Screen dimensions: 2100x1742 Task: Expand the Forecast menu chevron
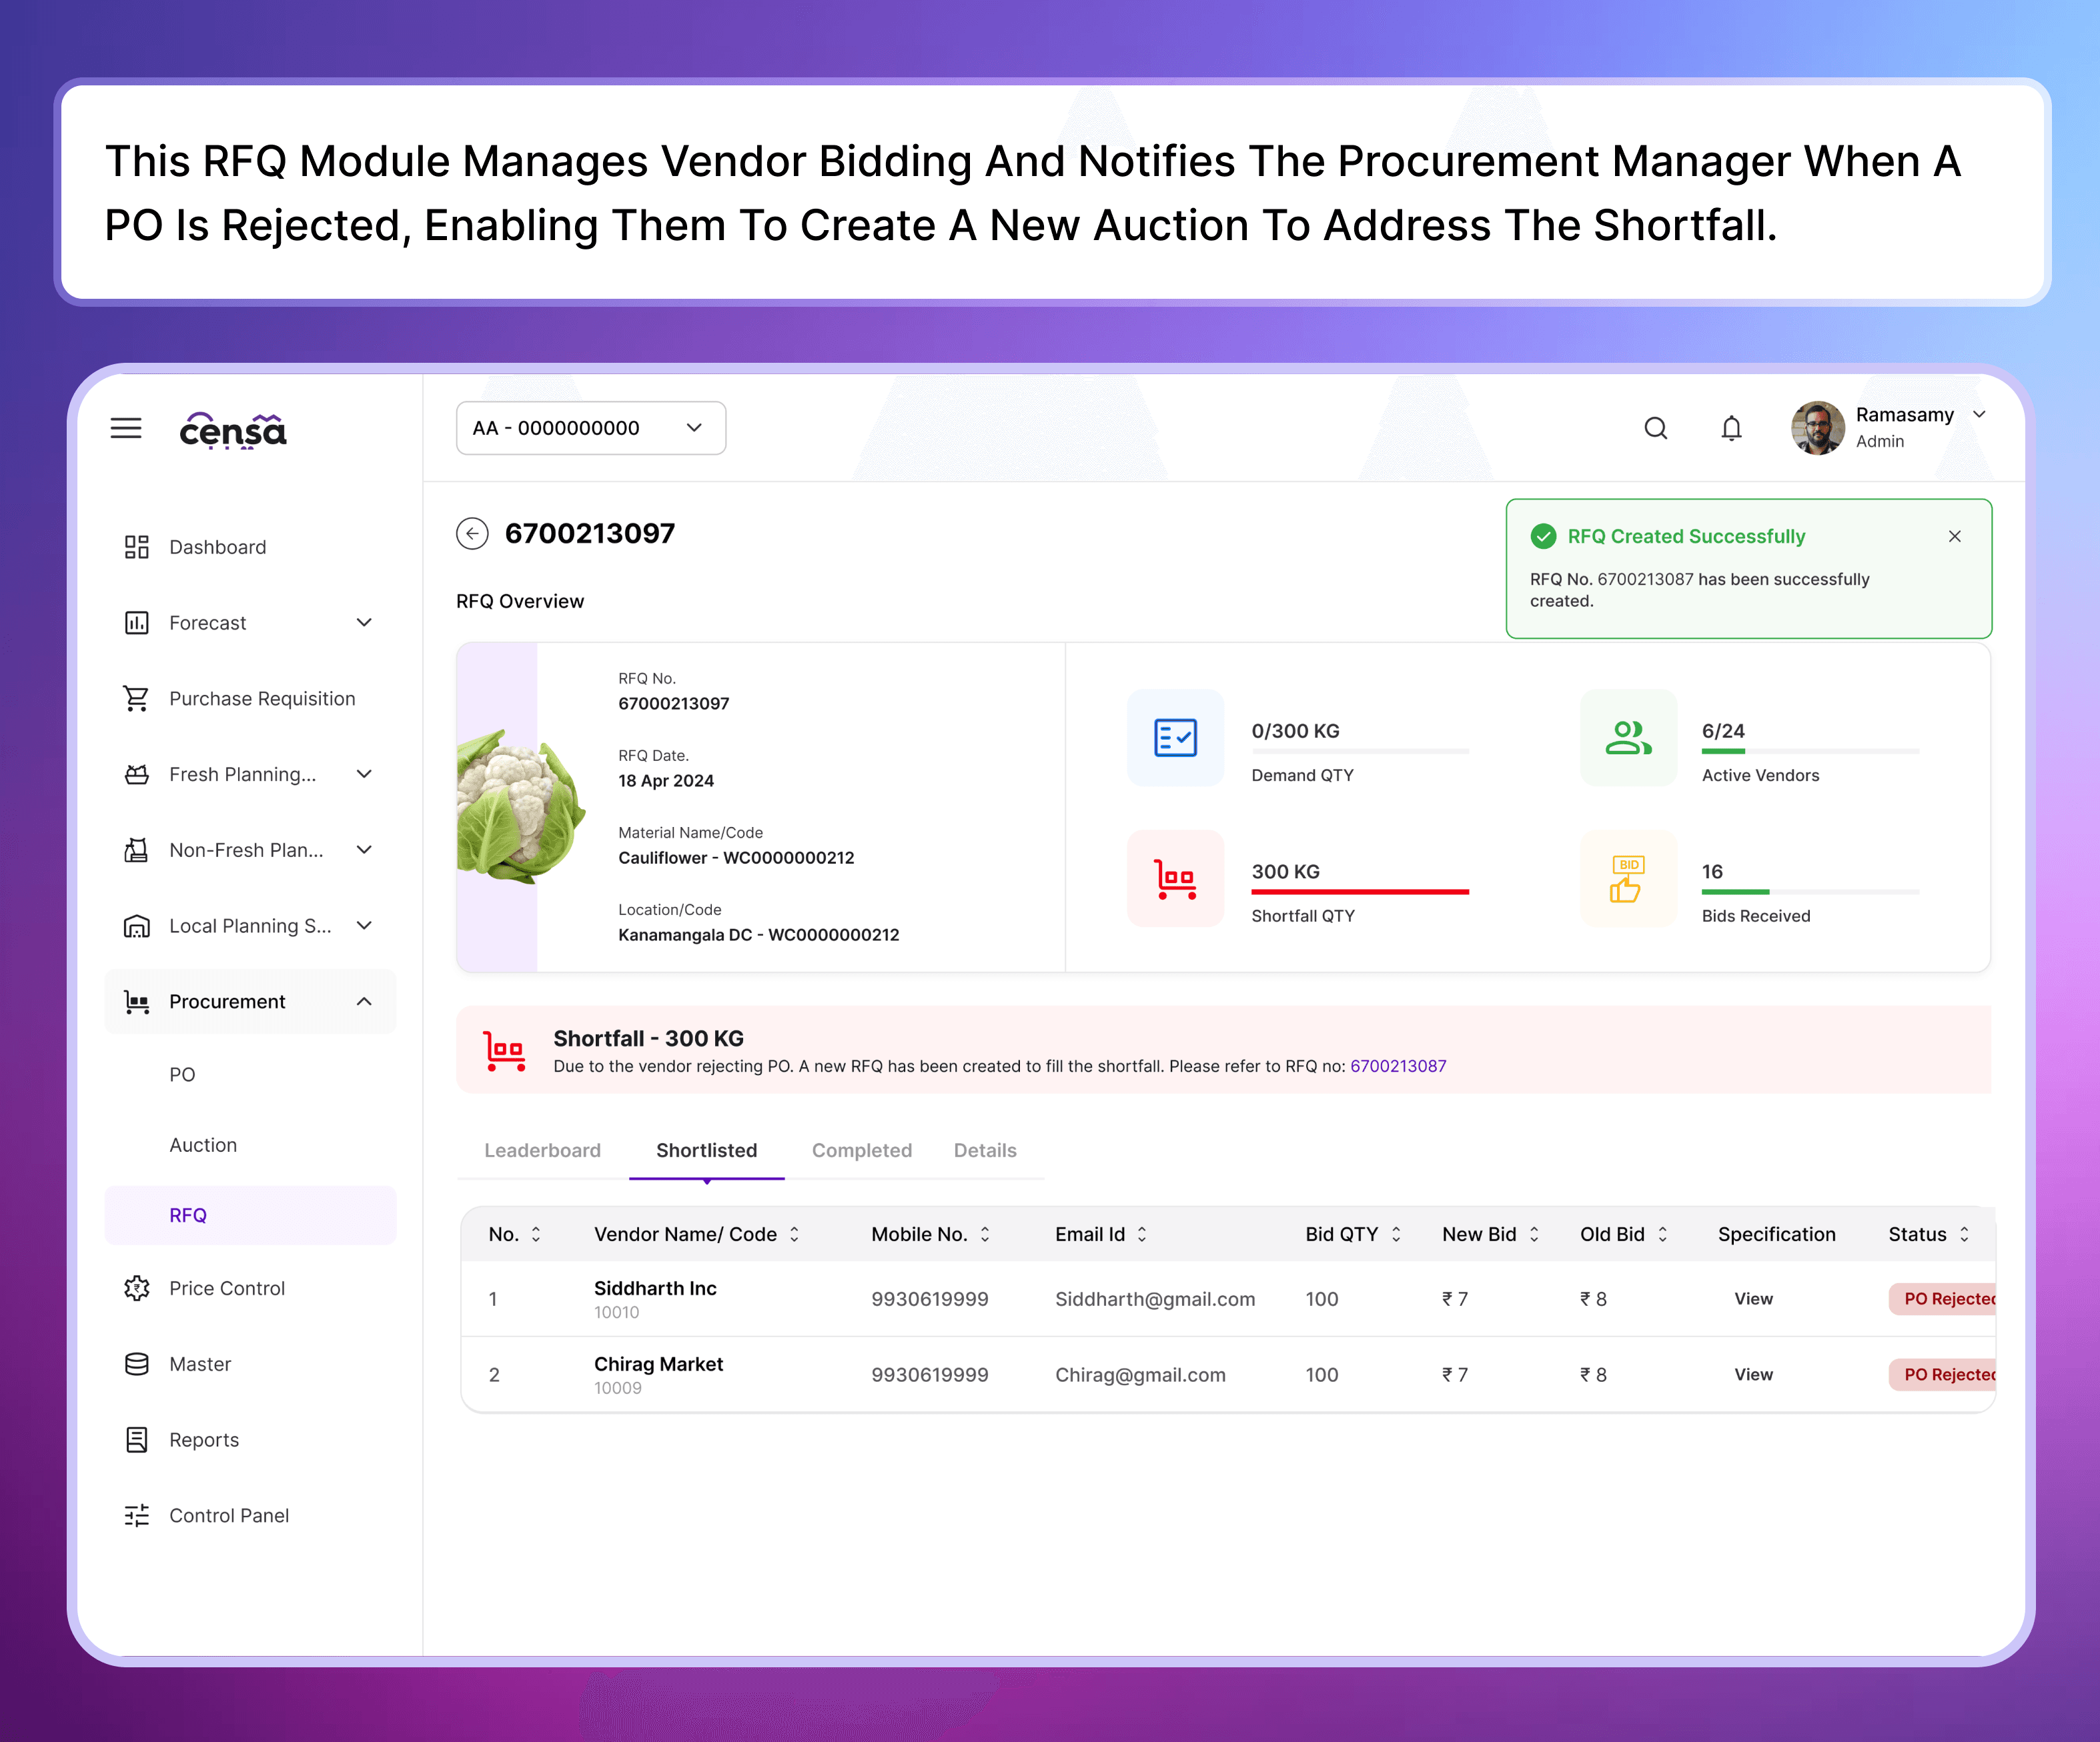[364, 622]
